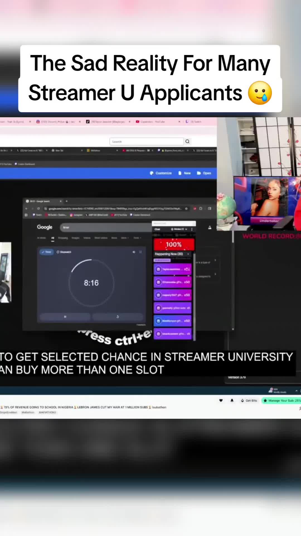301x536 pixels.
Task: Focus the white Search input field
Action: pos(146,142)
